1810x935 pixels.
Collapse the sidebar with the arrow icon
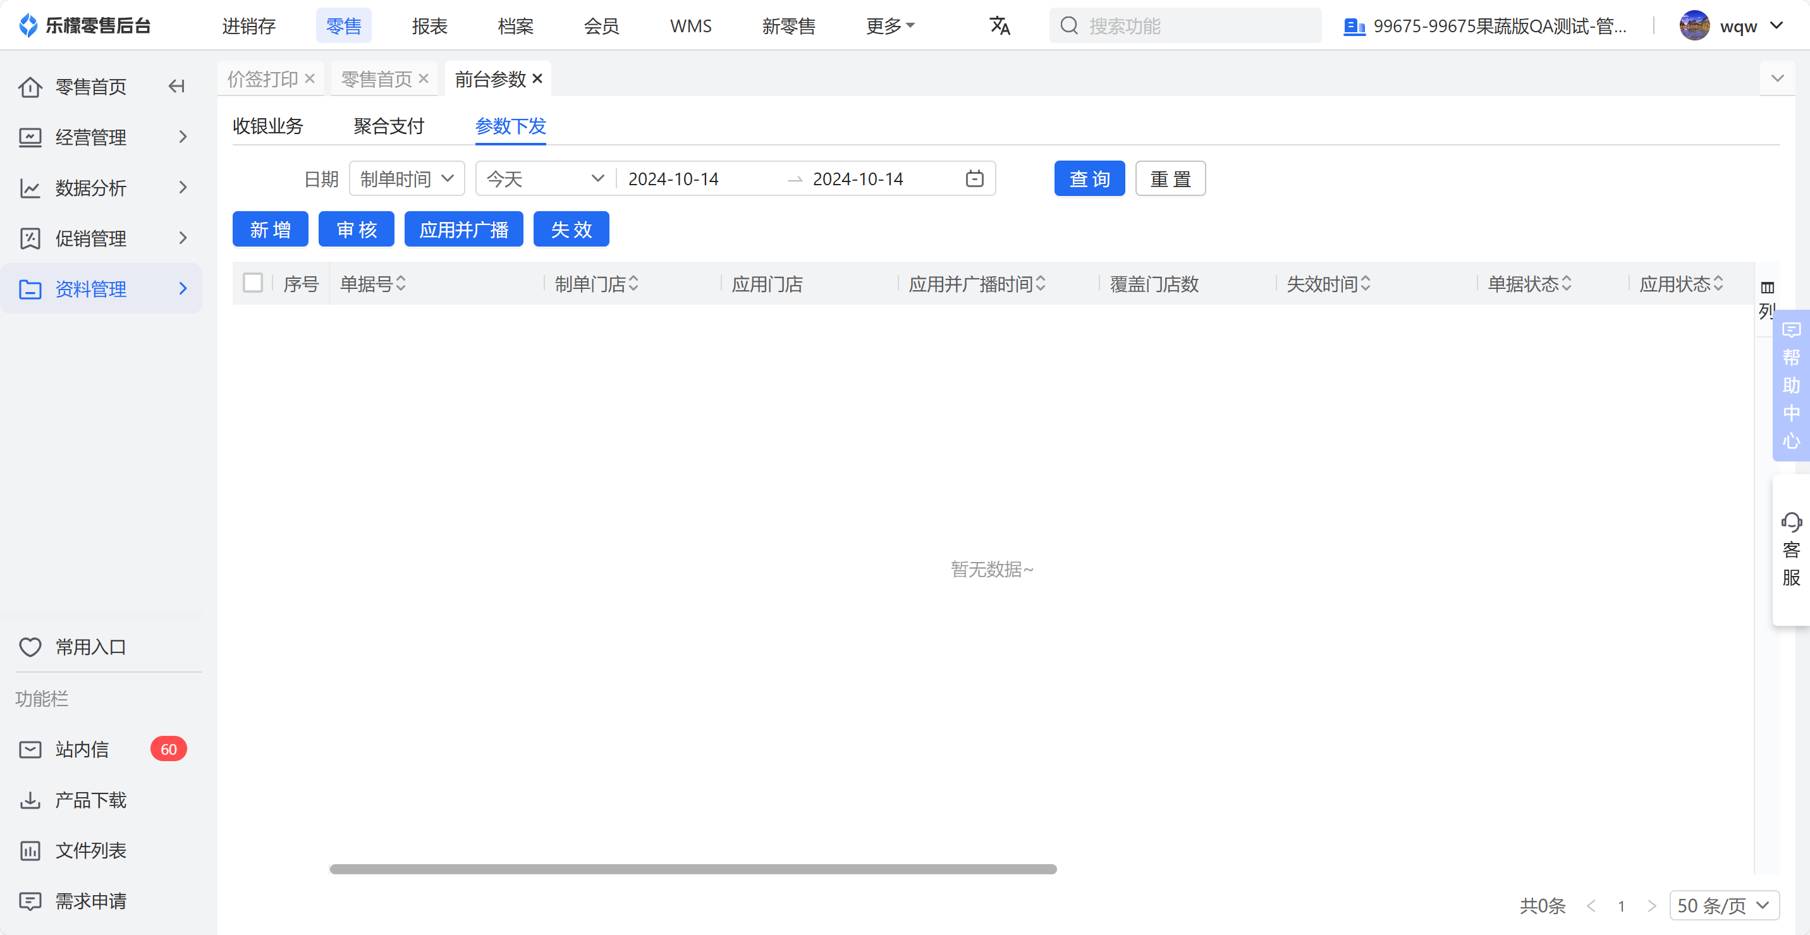(176, 87)
